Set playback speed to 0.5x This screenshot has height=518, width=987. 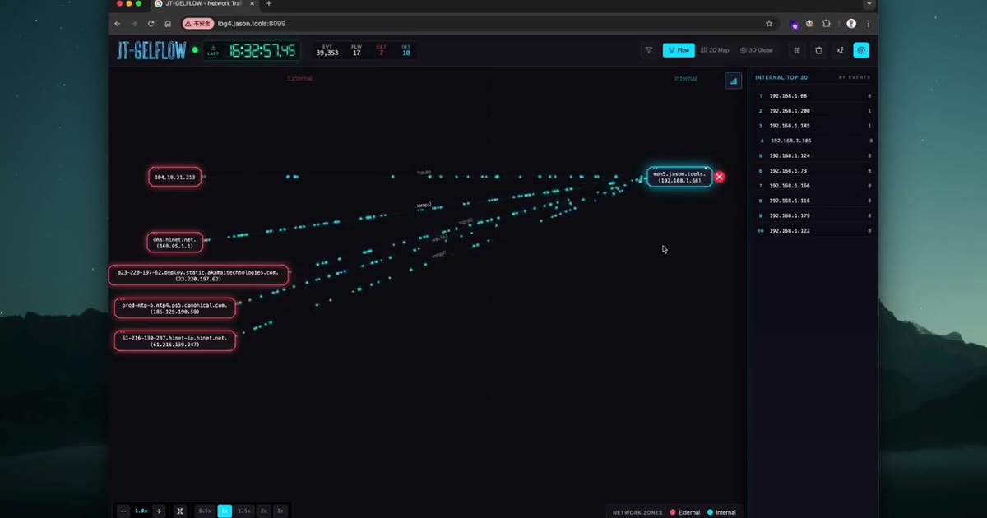coord(205,511)
